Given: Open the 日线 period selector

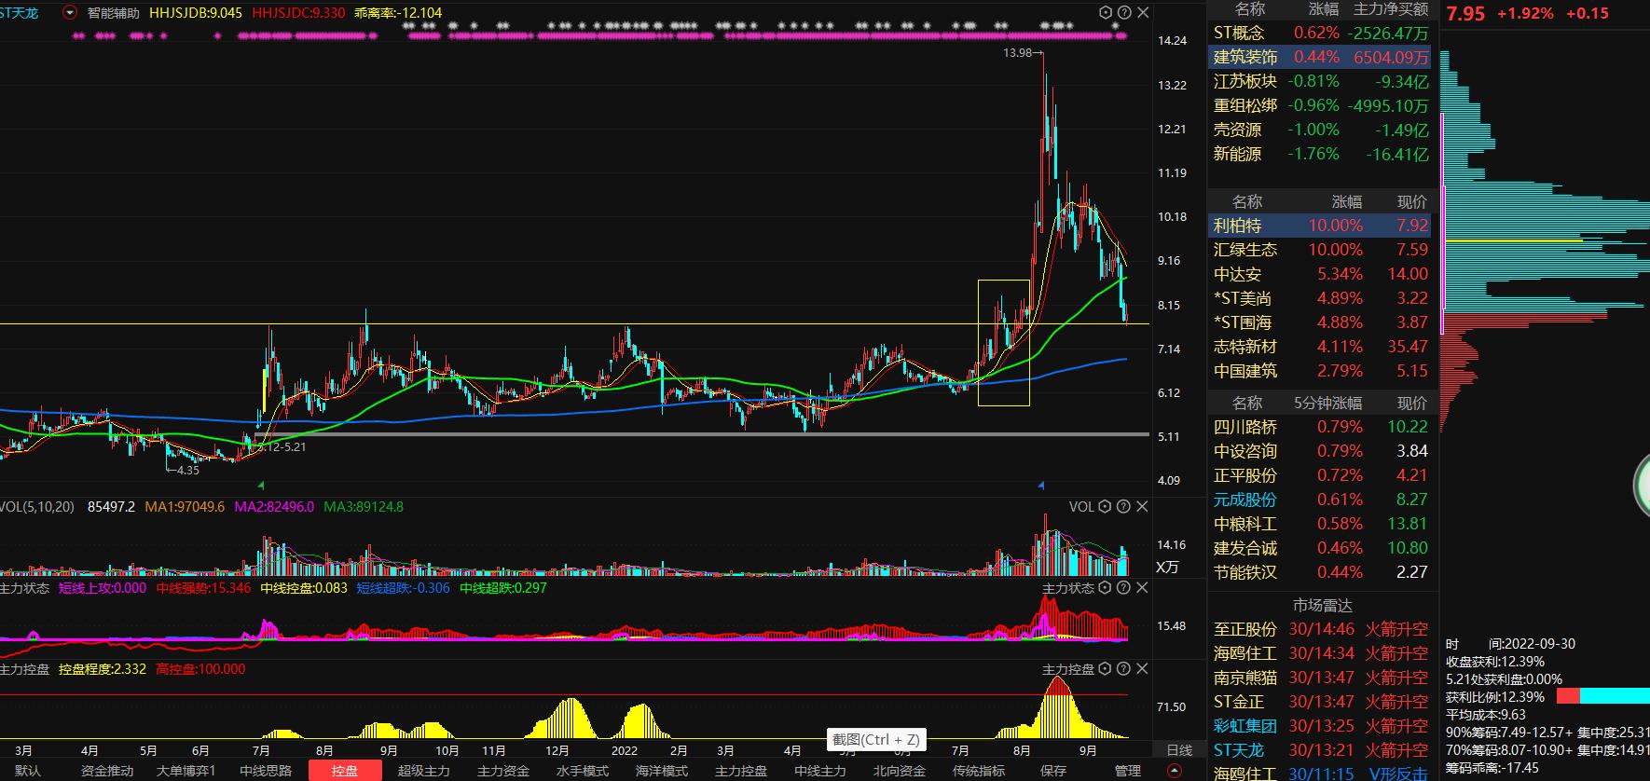Looking at the screenshot, I should click(1179, 750).
